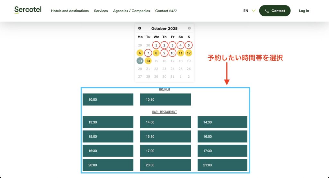Click the phone icon in Contact button

click(x=267, y=11)
